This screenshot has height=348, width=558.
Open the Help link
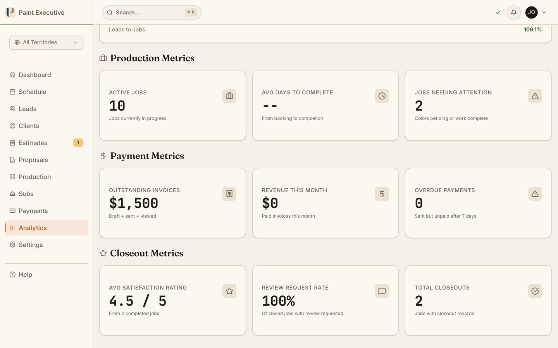(46, 275)
